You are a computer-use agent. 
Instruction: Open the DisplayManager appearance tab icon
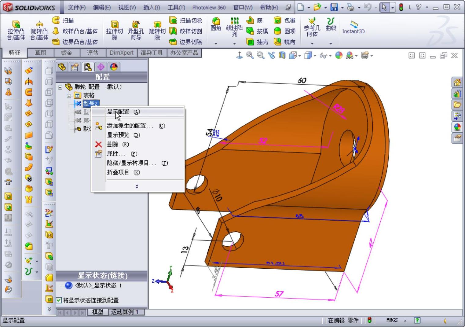114,67
